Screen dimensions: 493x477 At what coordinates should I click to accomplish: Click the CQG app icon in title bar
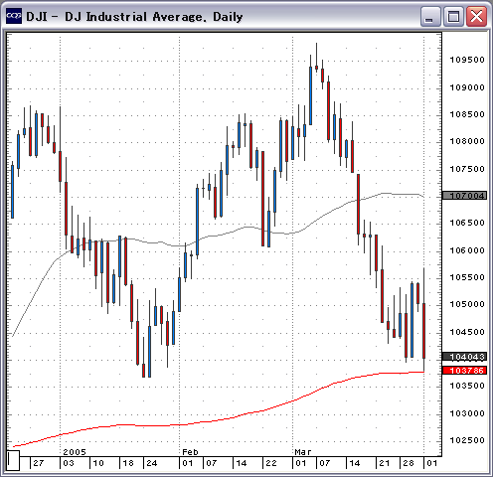pyautogui.click(x=14, y=16)
